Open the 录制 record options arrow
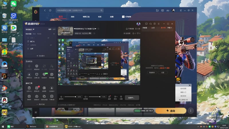229x129 pixels. click(117, 97)
